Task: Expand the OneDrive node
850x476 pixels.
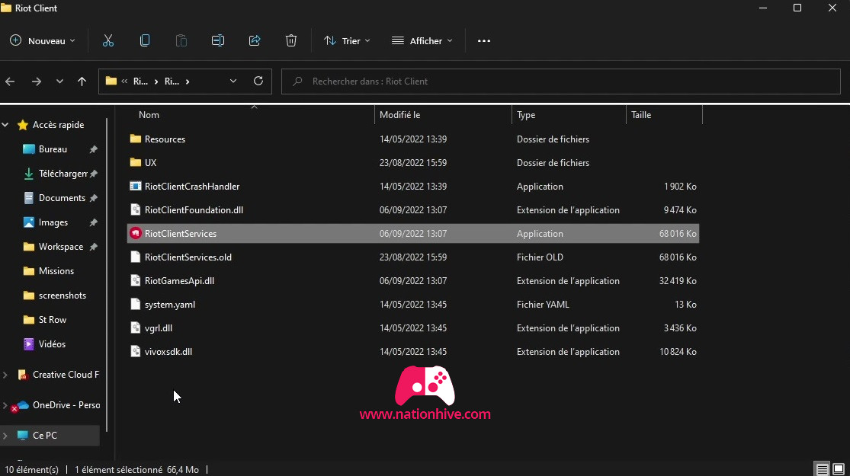Action: (5, 405)
